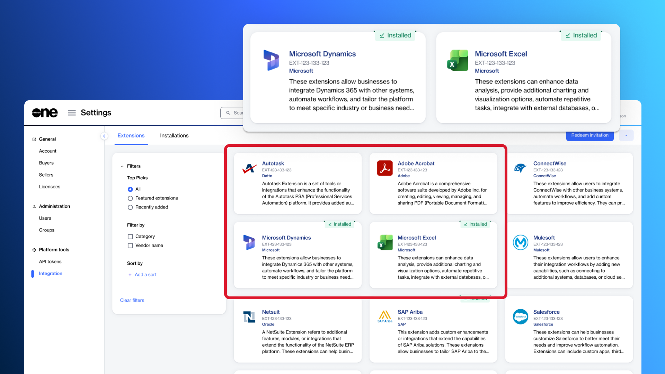Click the hamburger menu icon beside Settings
Screen dimensions: 665x374
pos(72,113)
